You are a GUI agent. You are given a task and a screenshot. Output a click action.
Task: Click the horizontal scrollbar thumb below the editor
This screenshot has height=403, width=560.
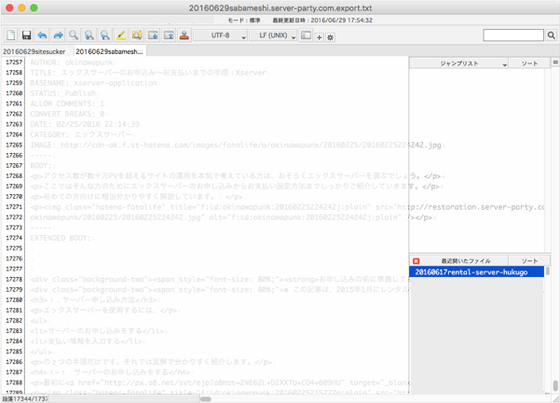(205, 398)
